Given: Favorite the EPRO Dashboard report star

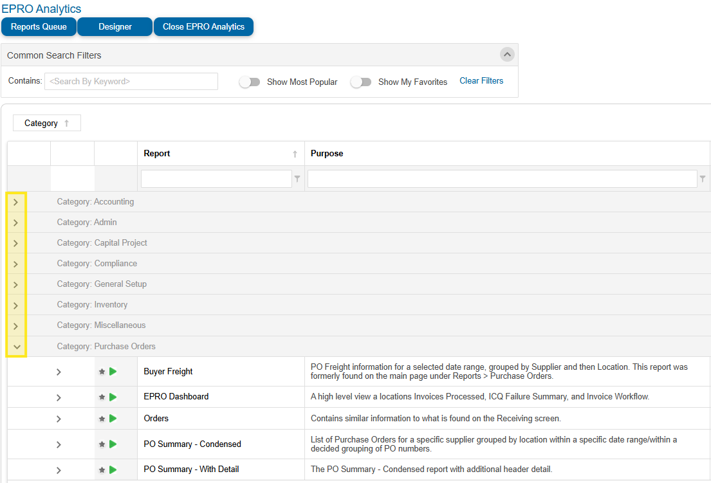Looking at the screenshot, I should click(x=102, y=397).
